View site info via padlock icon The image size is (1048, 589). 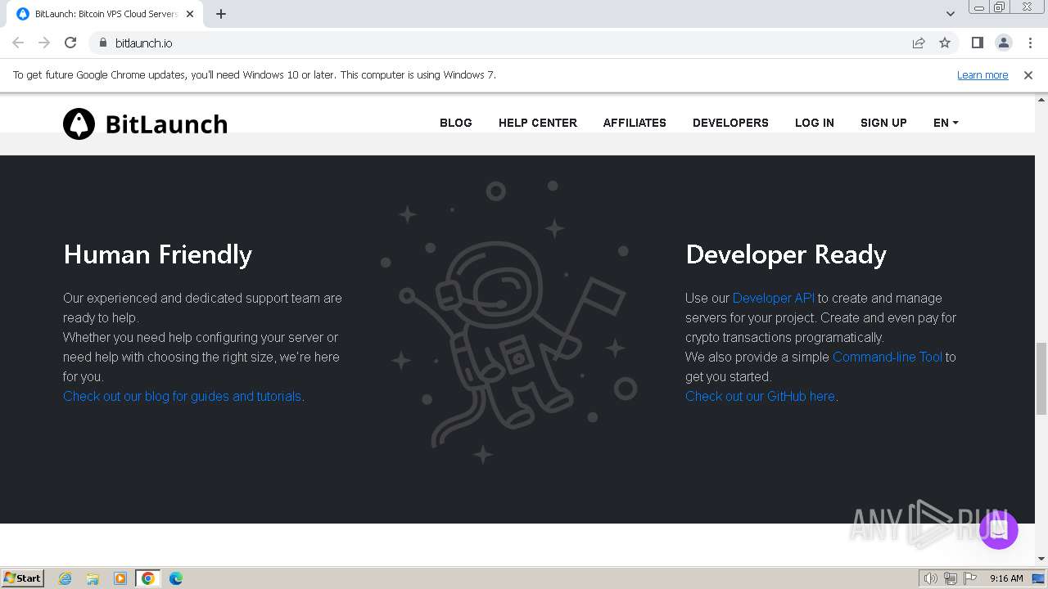click(x=102, y=43)
